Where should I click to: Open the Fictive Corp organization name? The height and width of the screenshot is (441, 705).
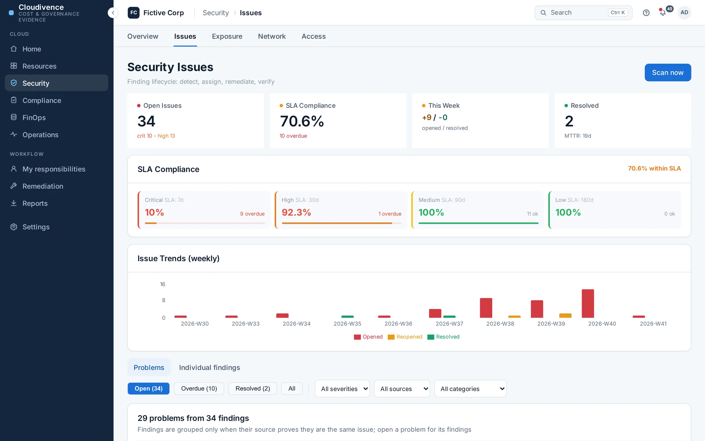tap(164, 13)
